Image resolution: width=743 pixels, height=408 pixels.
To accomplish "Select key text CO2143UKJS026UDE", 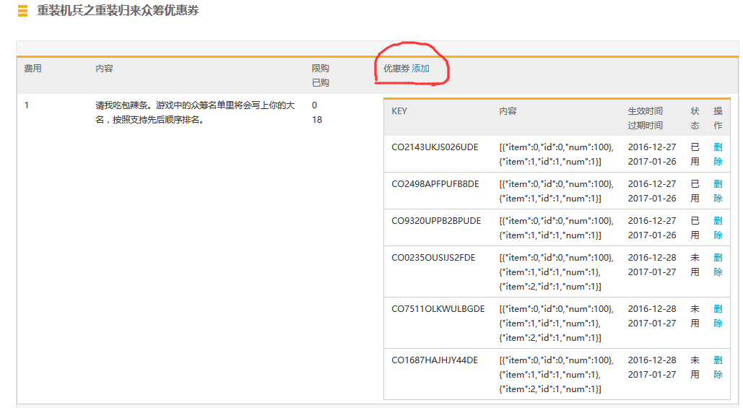I will coord(435,147).
